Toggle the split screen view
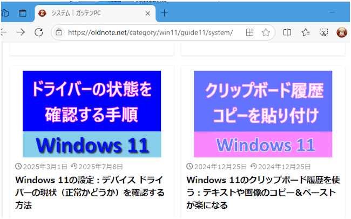The height and width of the screenshot is (219, 351). 287,32
